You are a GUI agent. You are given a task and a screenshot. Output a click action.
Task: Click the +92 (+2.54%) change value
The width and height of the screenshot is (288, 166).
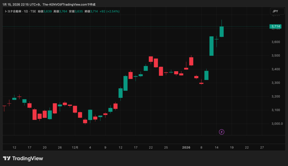[108, 11]
